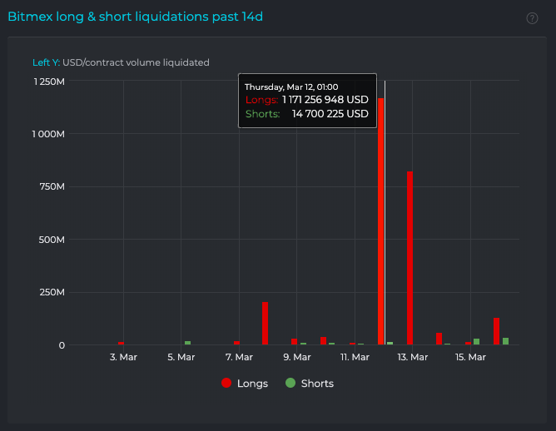The image size is (556, 431).
Task: Select the red Longs bar at 13. Mar
Action: tap(410, 258)
